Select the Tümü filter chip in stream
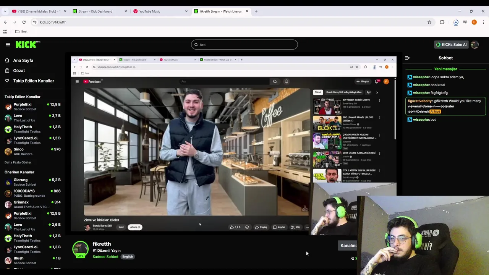Viewport: 489px width, 275px height. pyautogui.click(x=318, y=92)
